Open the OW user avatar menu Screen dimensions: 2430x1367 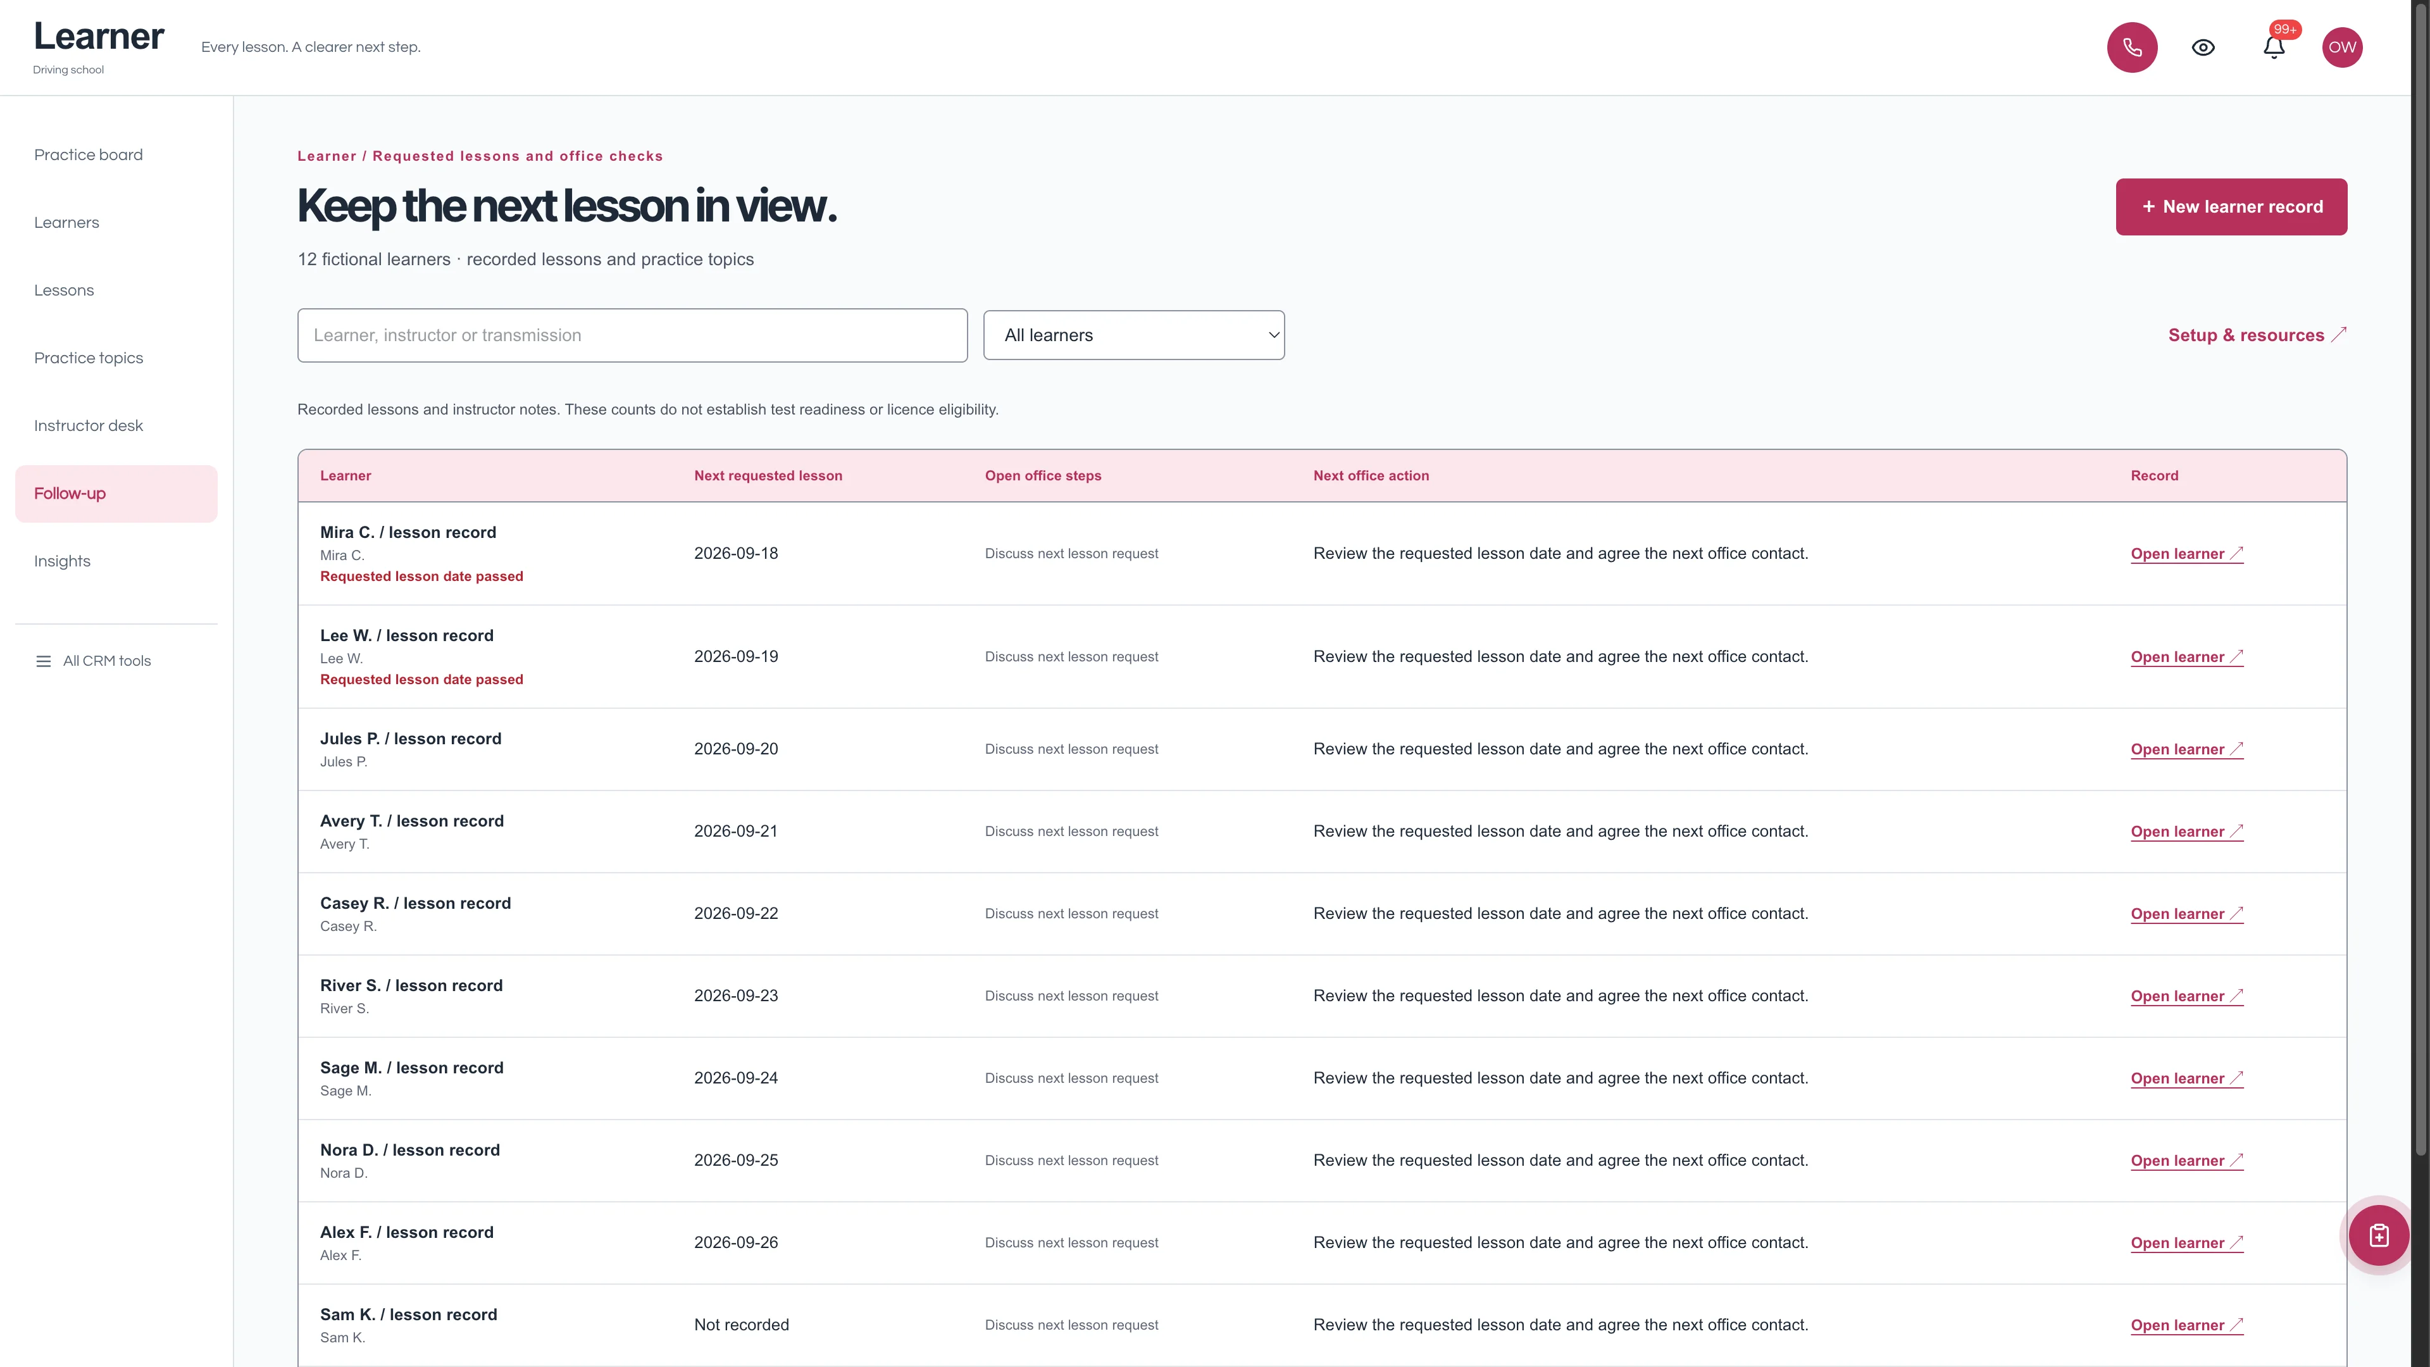click(x=2342, y=47)
